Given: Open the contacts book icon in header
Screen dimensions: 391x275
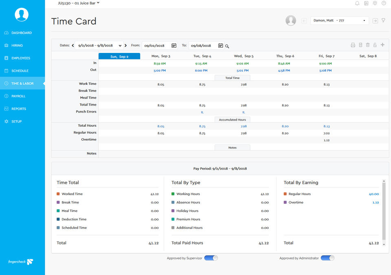Looking at the screenshot, I should tap(366, 3).
